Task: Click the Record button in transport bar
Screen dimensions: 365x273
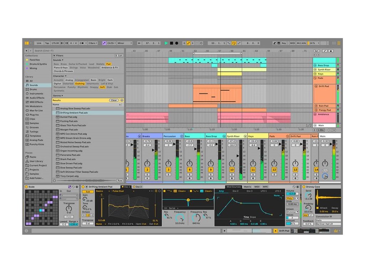Action: [x=176, y=43]
